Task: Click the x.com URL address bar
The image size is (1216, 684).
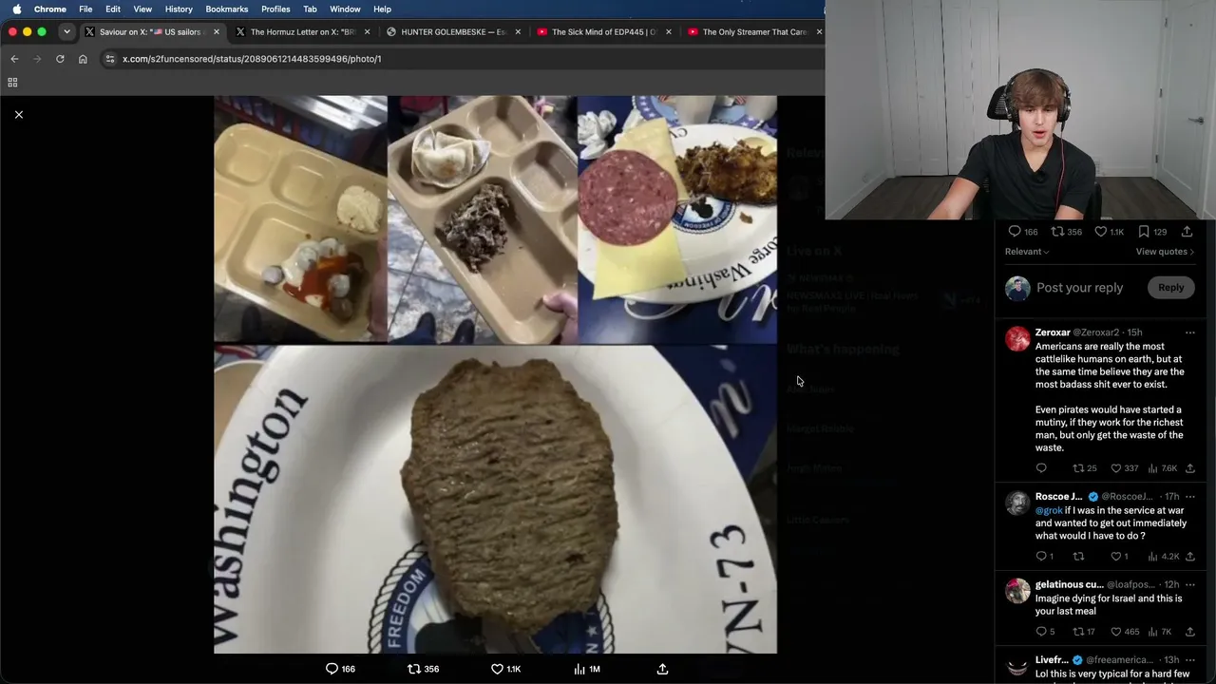Action: click(252, 59)
